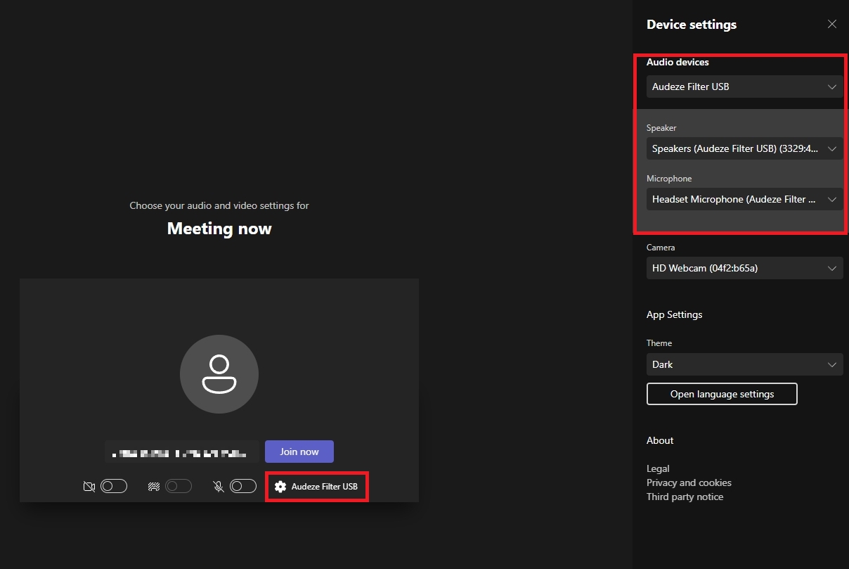Click Join now to enter meeting
Viewport: 849px width, 569px height.
(x=299, y=452)
